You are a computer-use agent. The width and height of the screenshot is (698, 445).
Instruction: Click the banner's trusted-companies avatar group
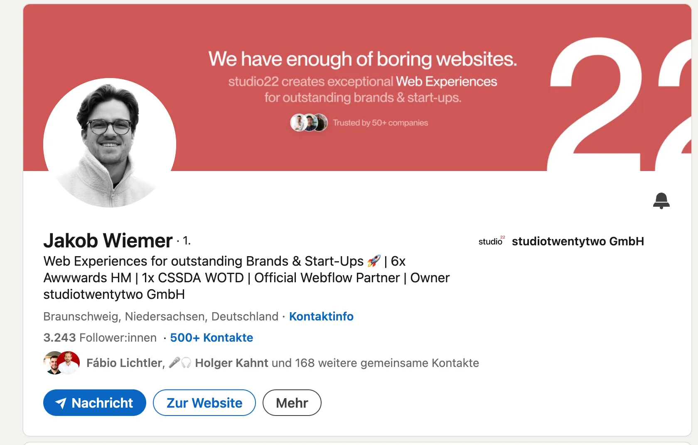309,123
